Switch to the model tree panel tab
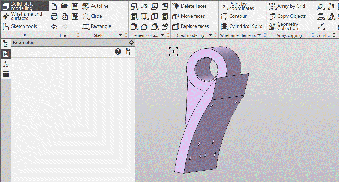Image resolution: width=339 pixels, height=182 pixels. 6,44
